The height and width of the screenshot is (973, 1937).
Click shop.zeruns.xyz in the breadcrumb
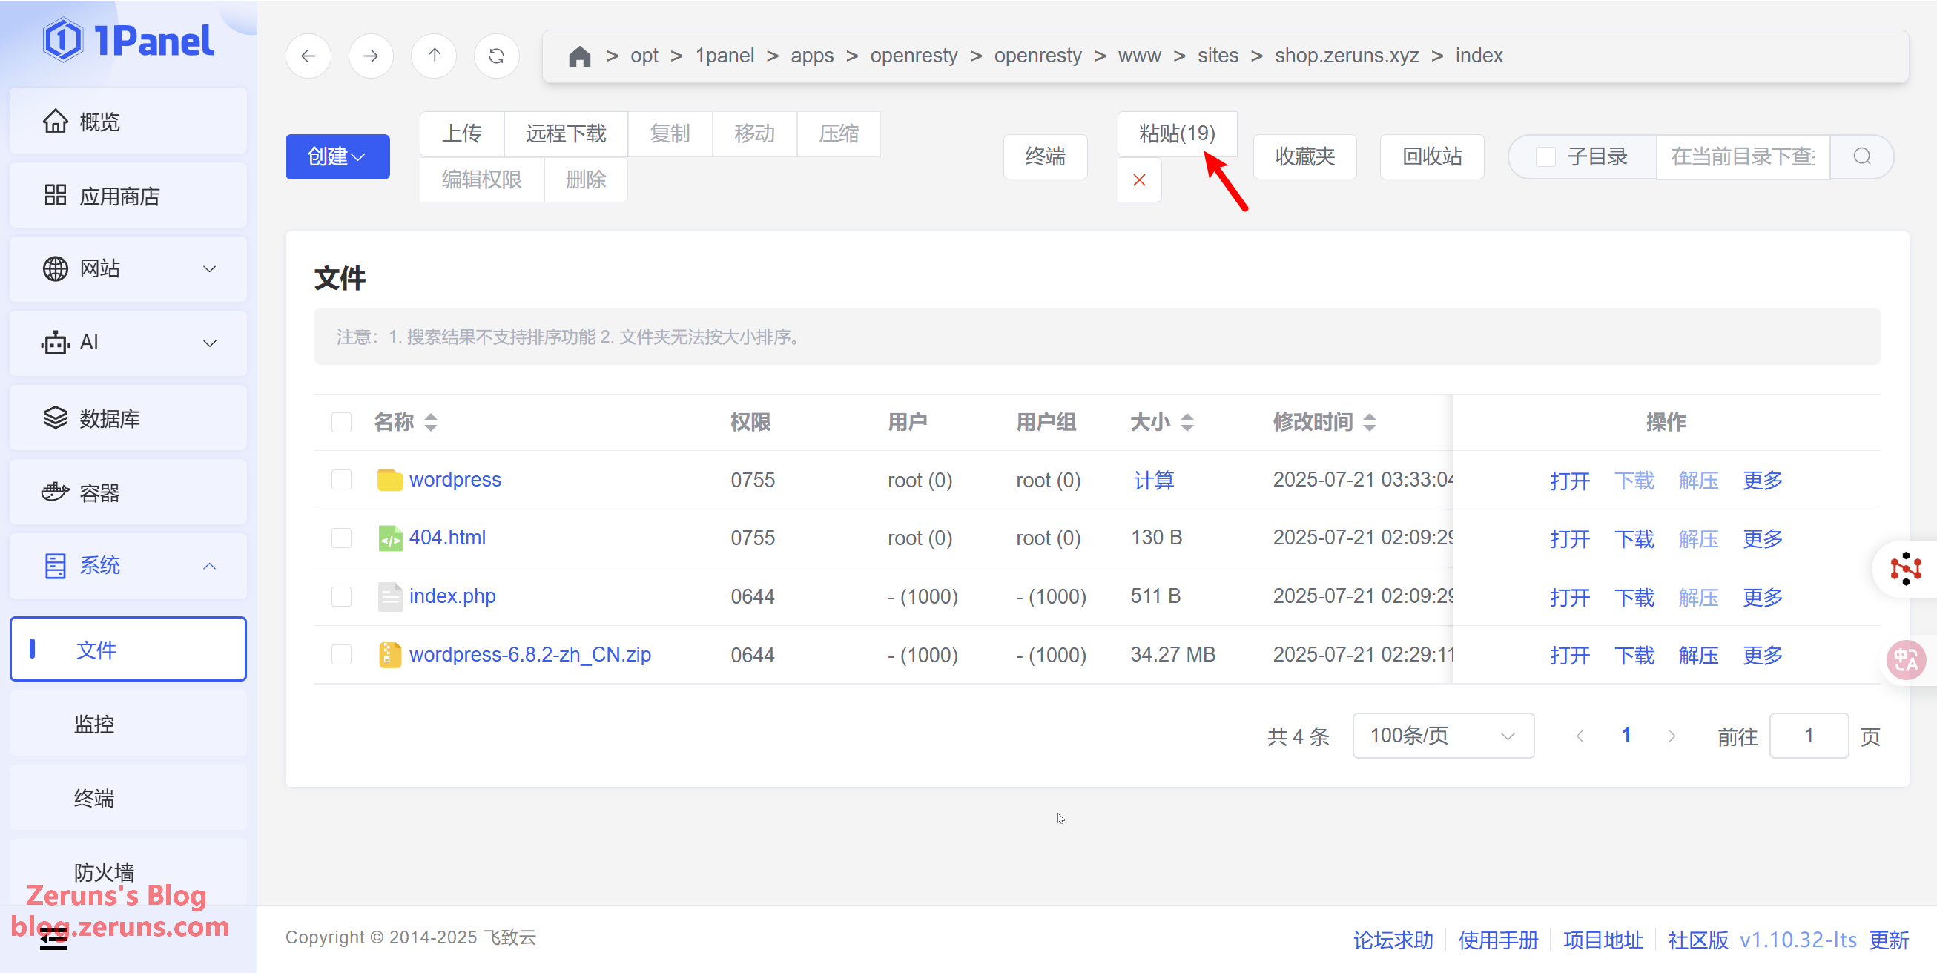[x=1347, y=56]
